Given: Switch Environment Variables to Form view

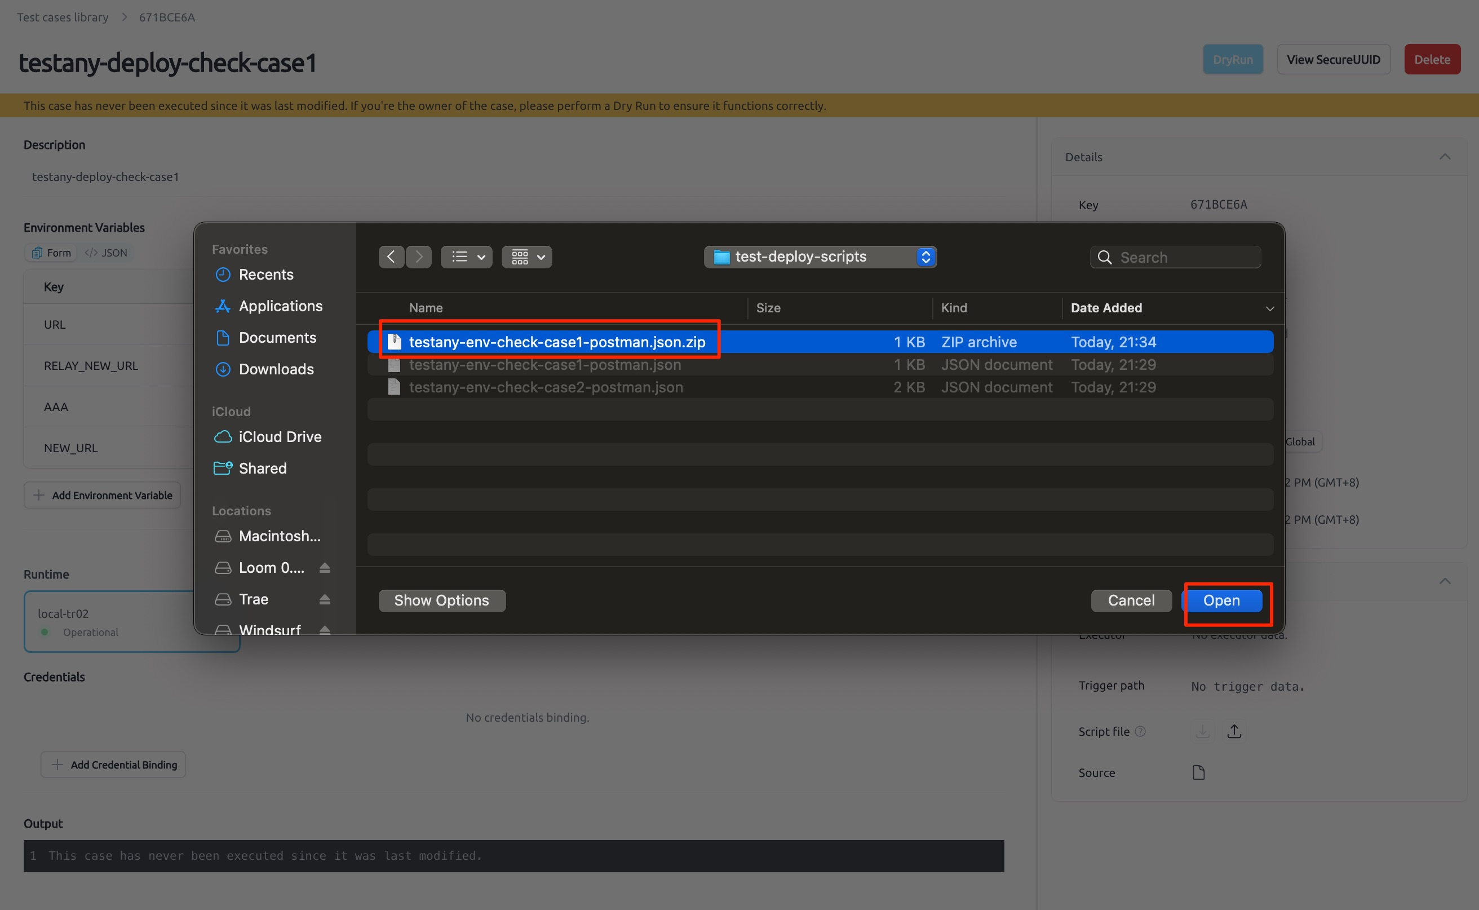Looking at the screenshot, I should (x=51, y=253).
